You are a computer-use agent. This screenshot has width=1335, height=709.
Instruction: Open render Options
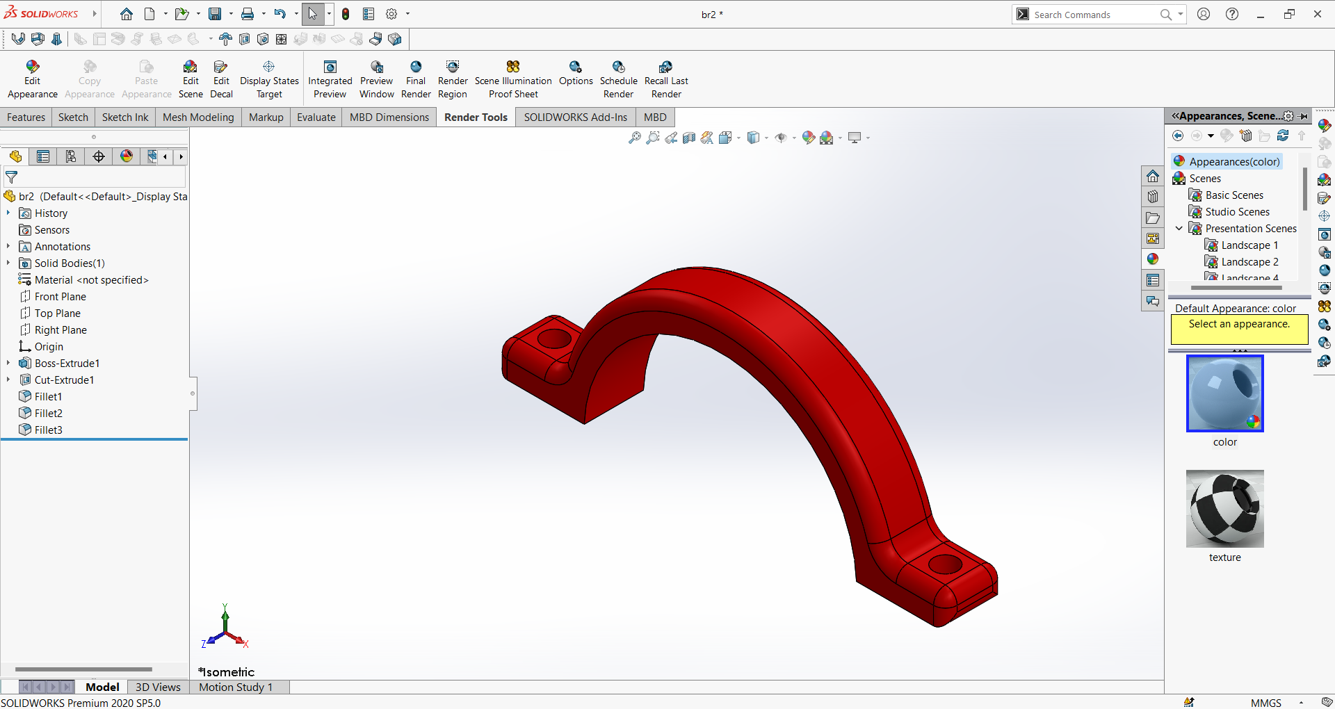[x=576, y=74]
